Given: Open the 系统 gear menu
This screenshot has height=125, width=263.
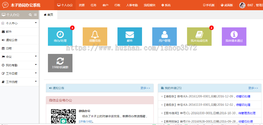Looking at the screenshot, I should [x=166, y=5].
